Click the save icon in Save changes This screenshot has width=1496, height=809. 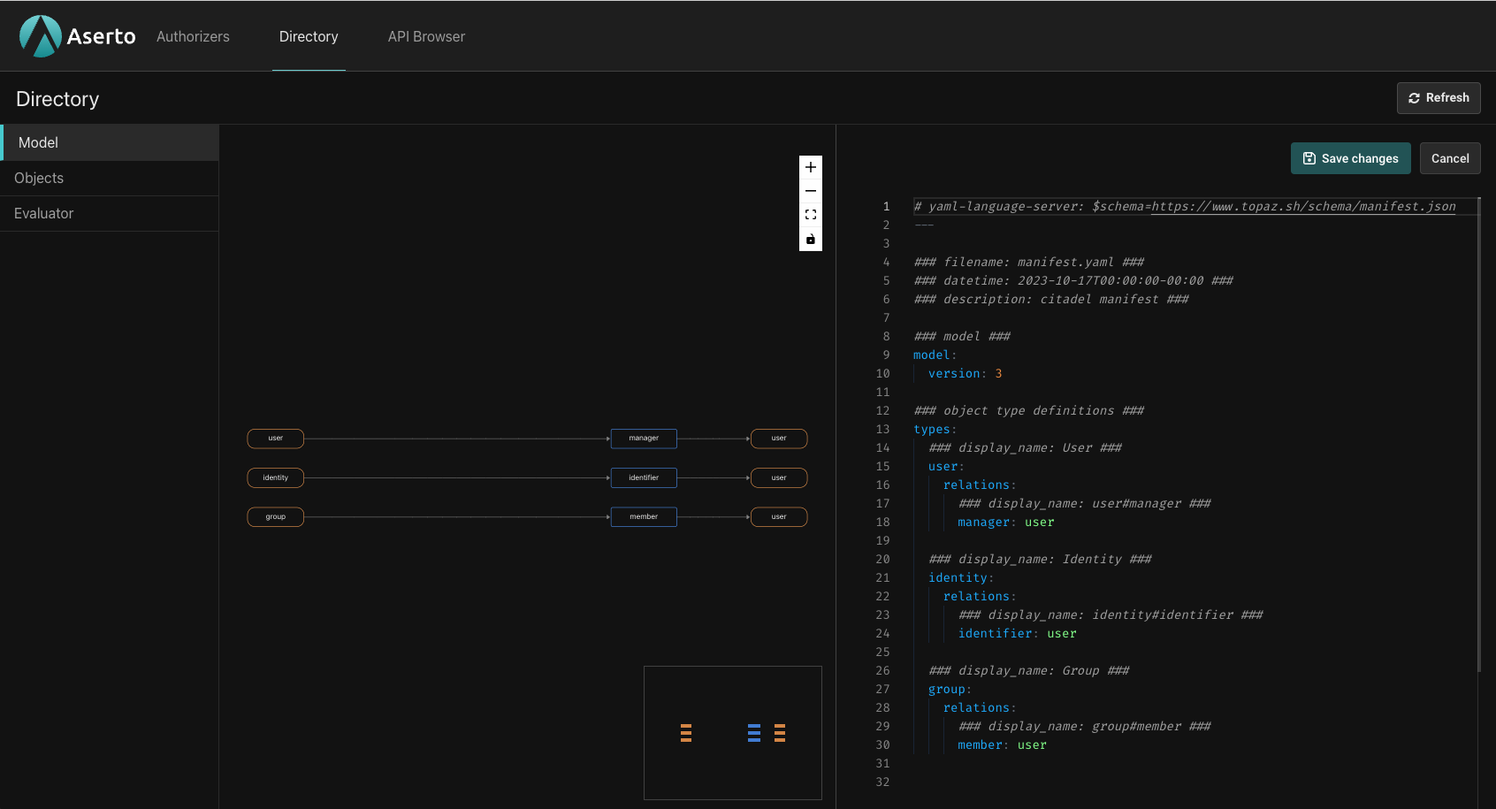coord(1309,158)
